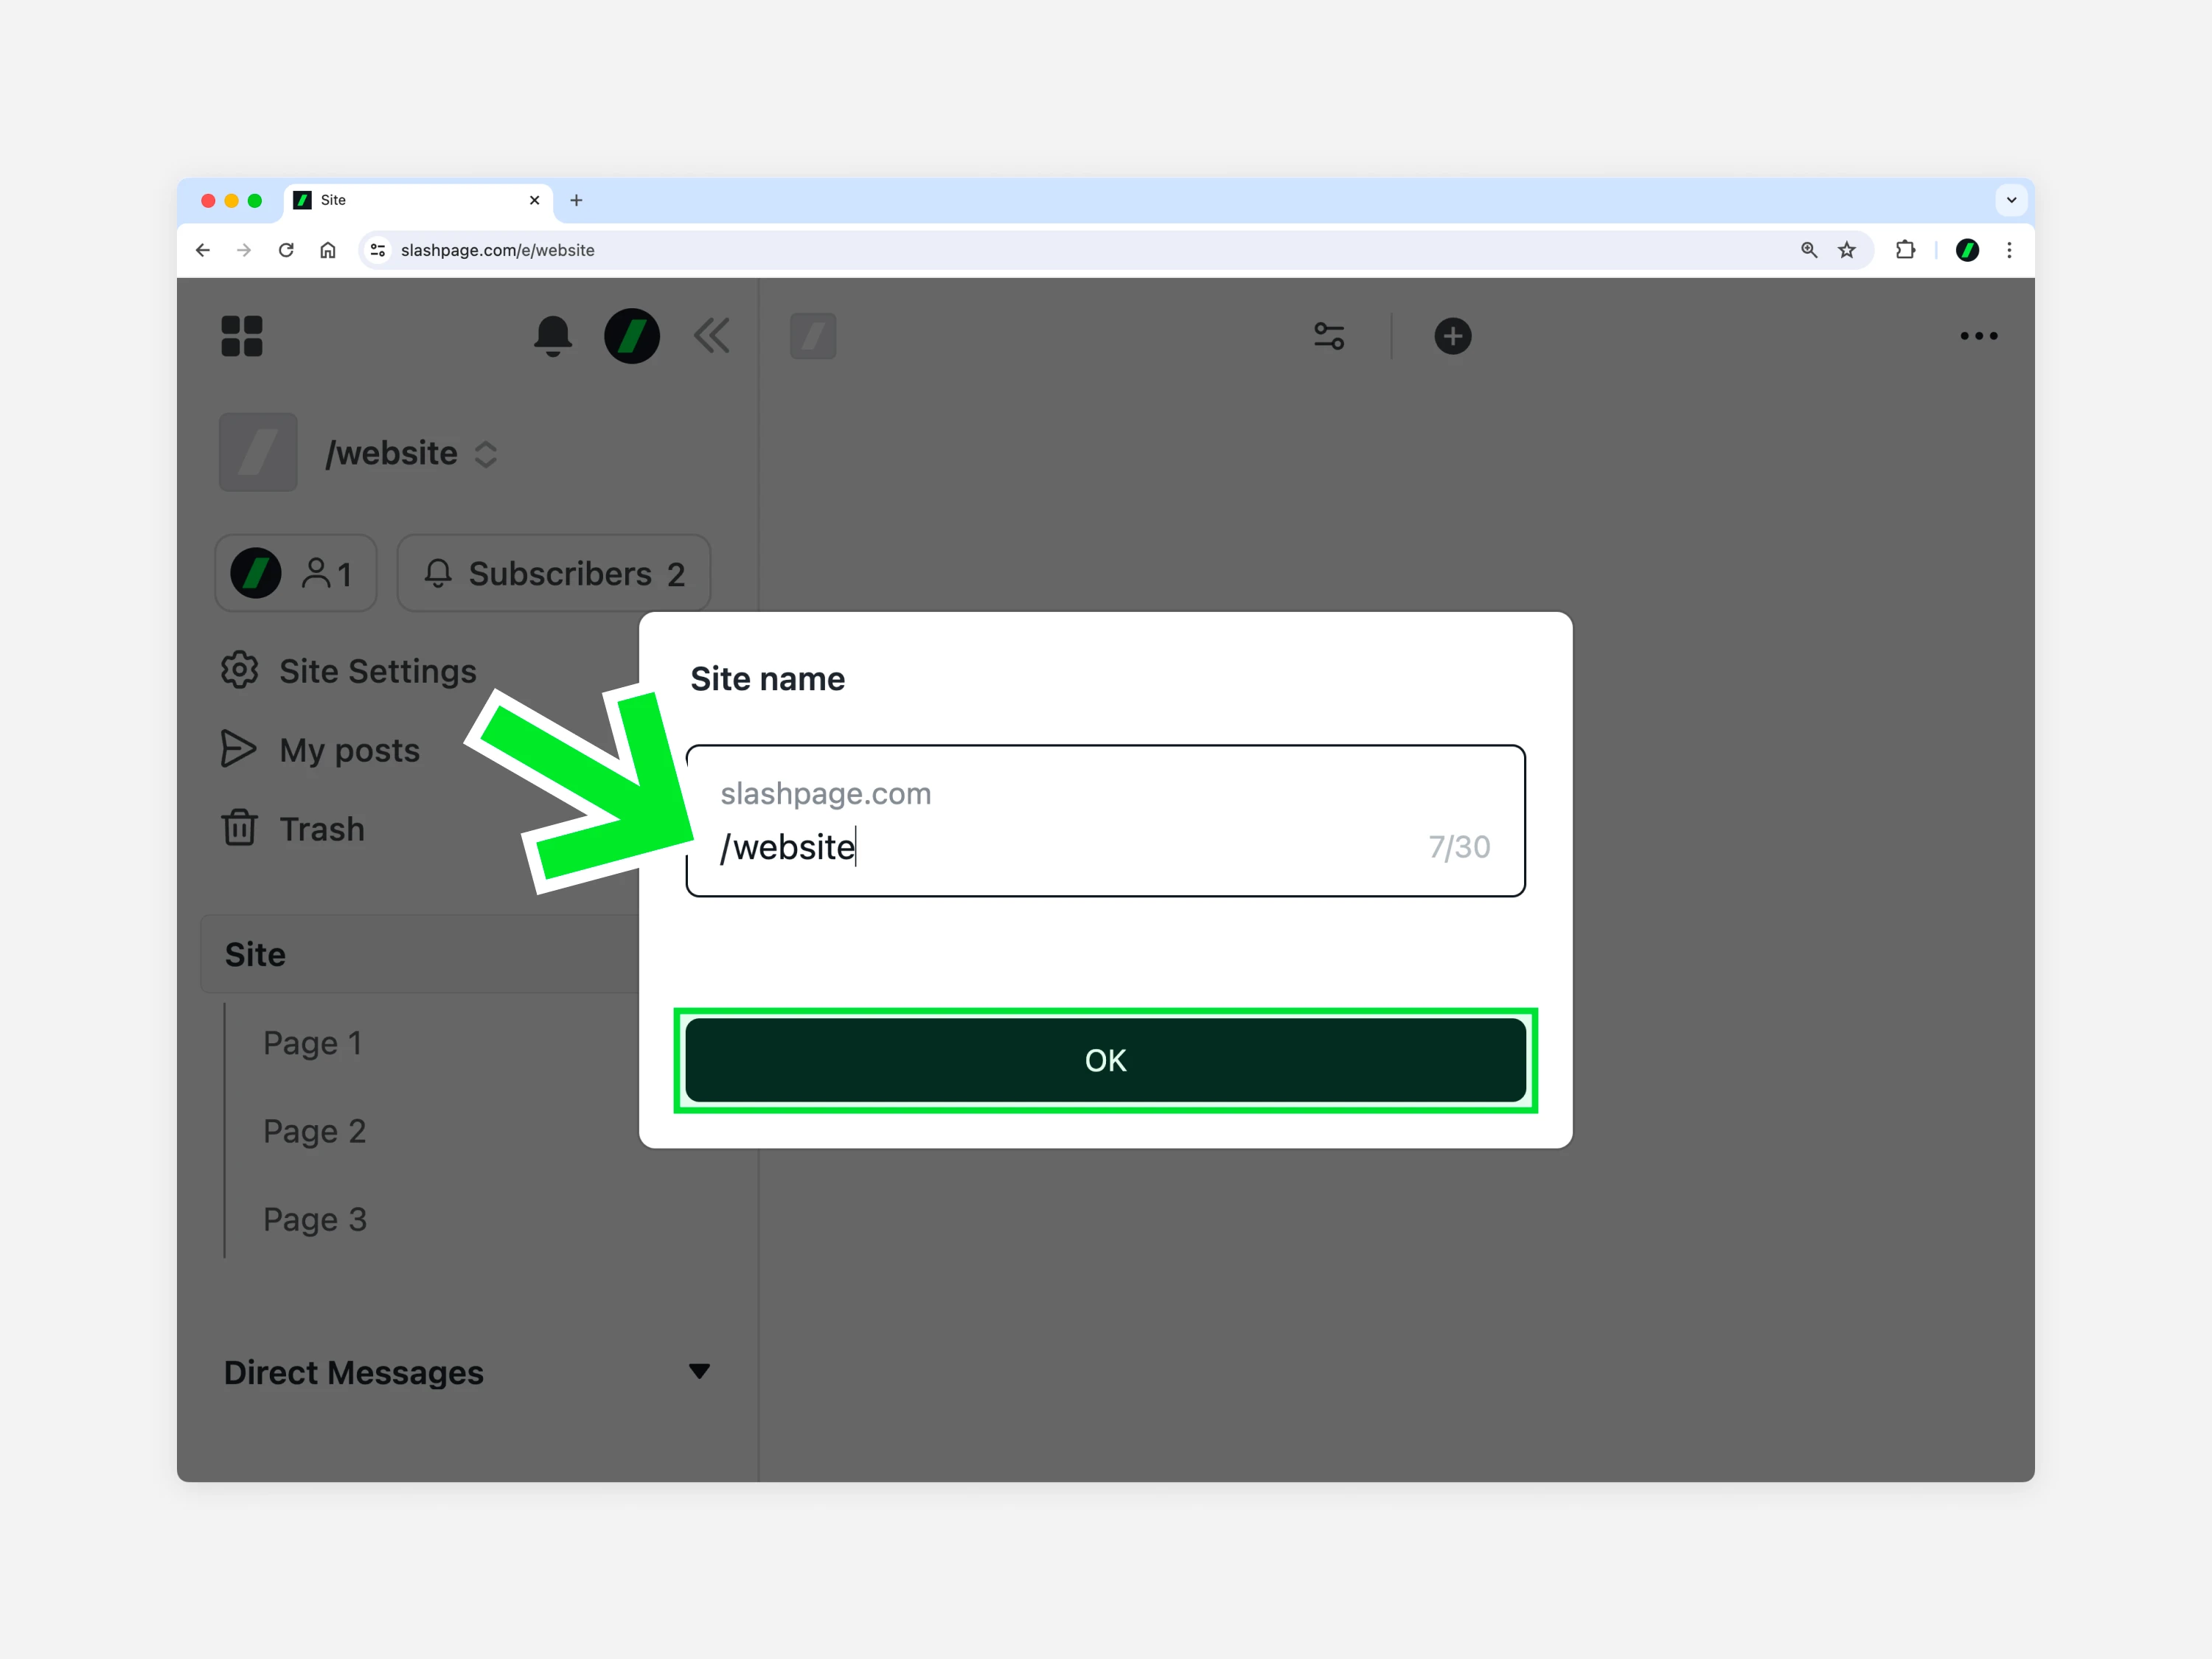Open the dashboard grid icon

(242, 336)
